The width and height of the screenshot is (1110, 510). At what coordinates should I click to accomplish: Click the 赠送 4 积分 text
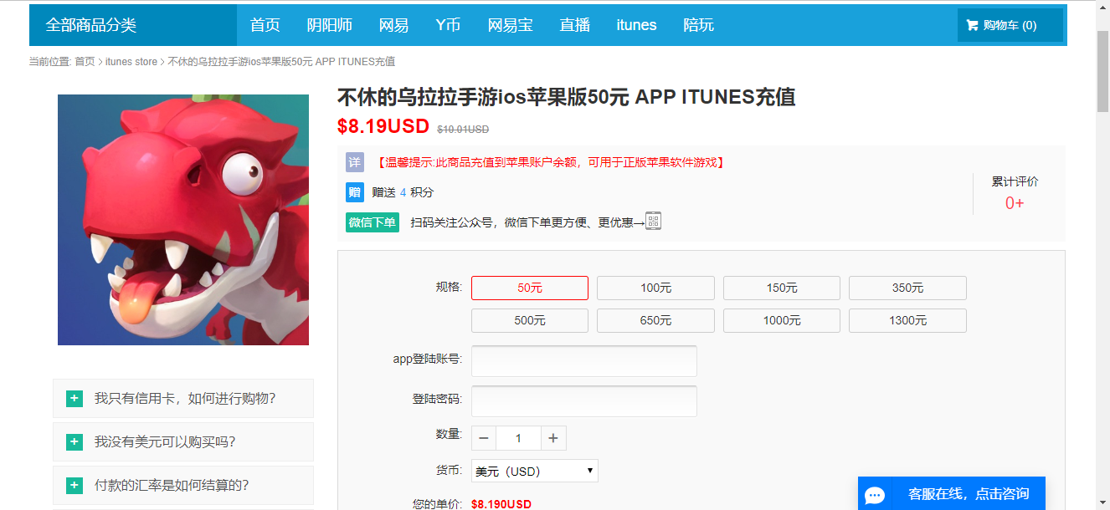(x=403, y=192)
